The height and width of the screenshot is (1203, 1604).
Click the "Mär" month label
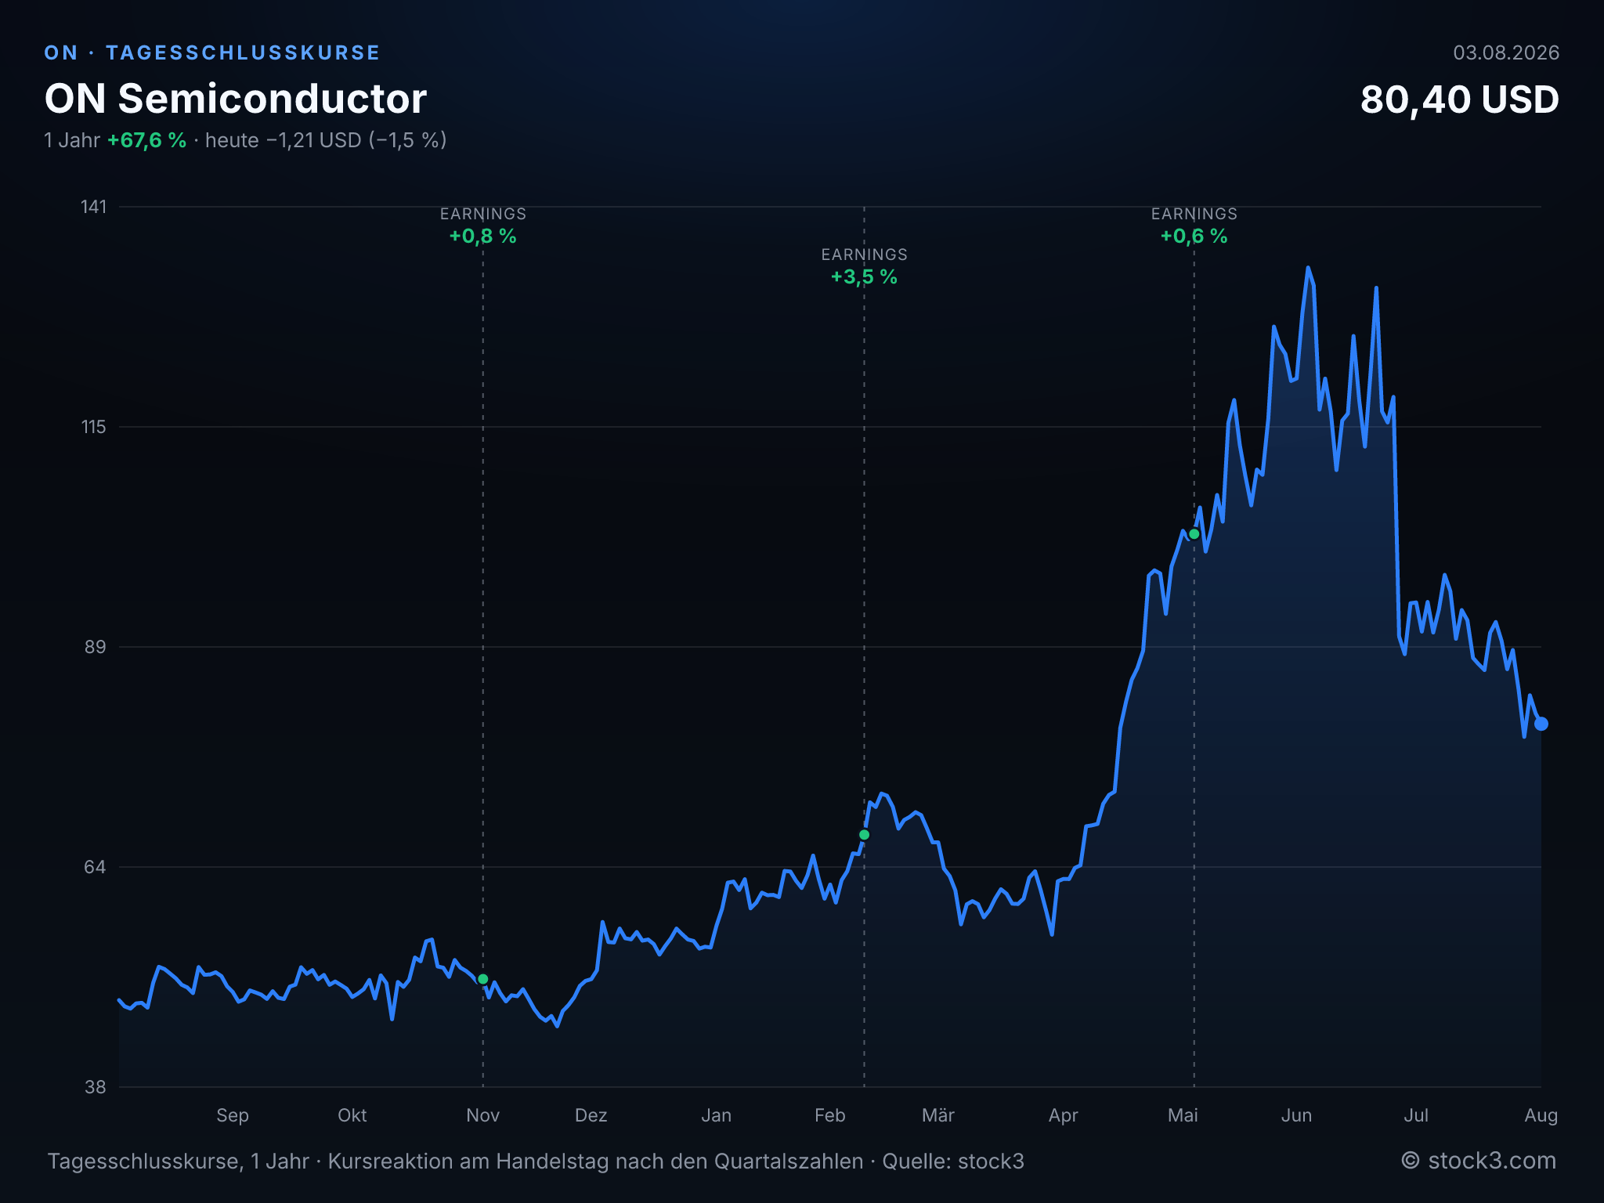point(938,1115)
